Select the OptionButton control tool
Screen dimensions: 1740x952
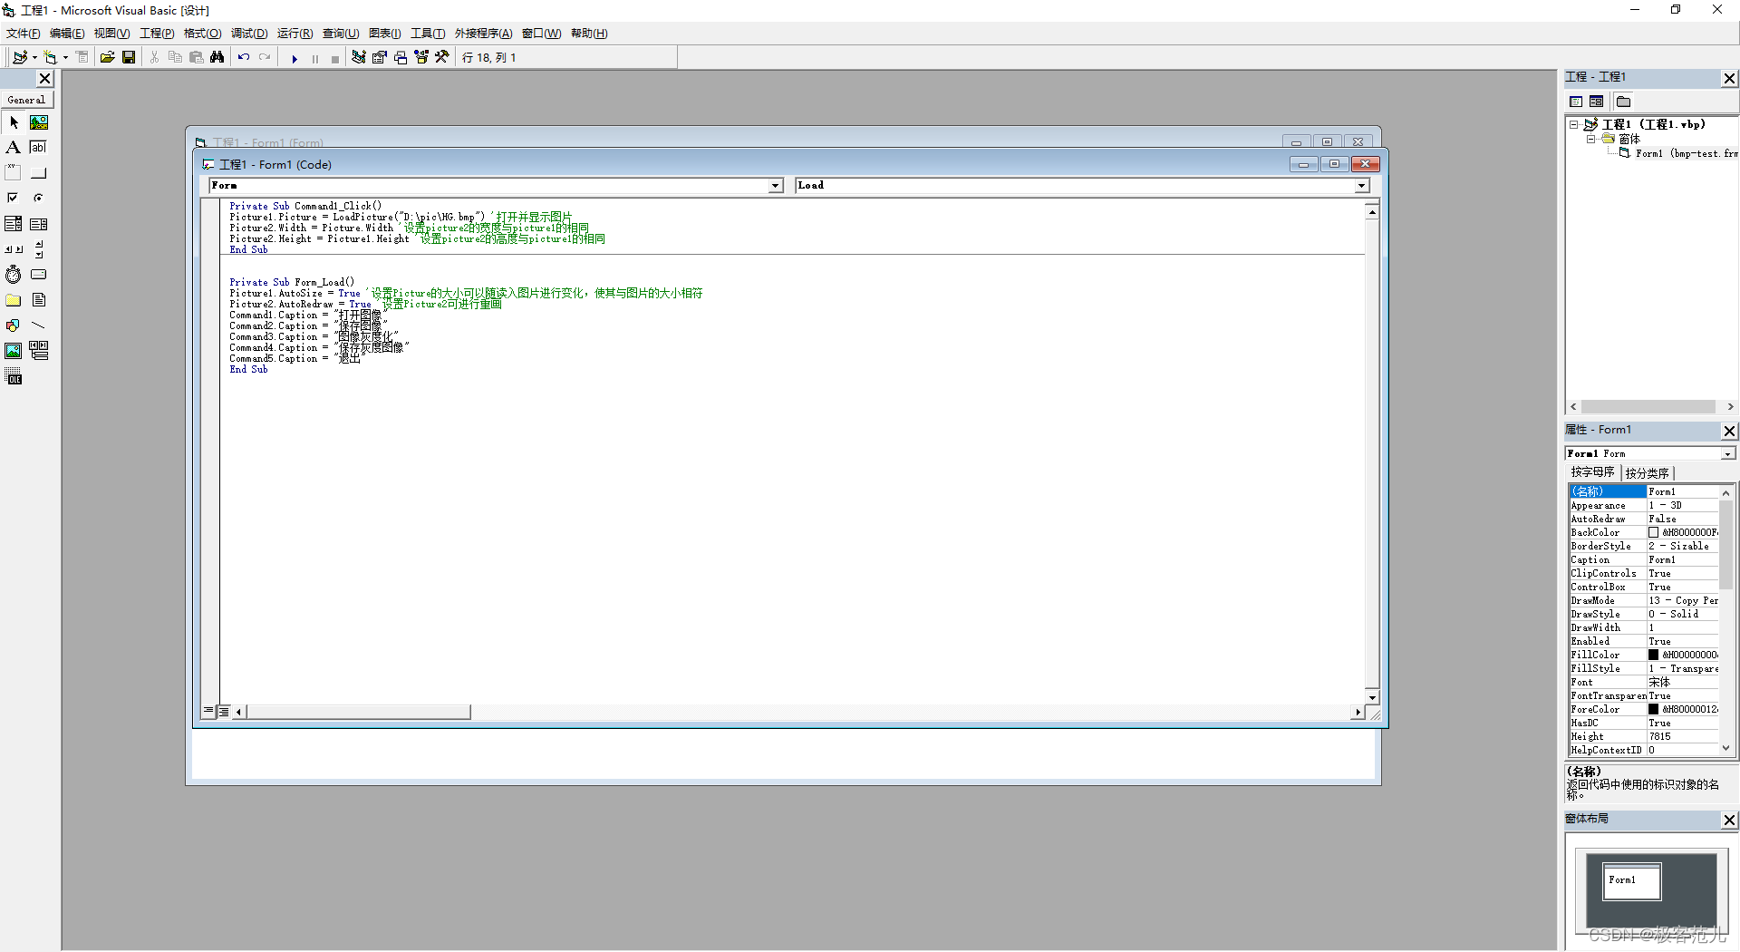[39, 199]
